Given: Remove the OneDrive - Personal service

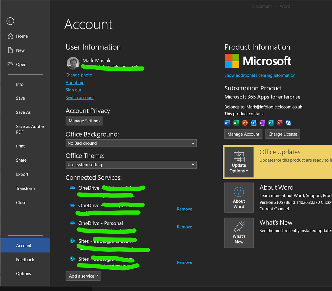Looking at the screenshot, I should [184, 227].
